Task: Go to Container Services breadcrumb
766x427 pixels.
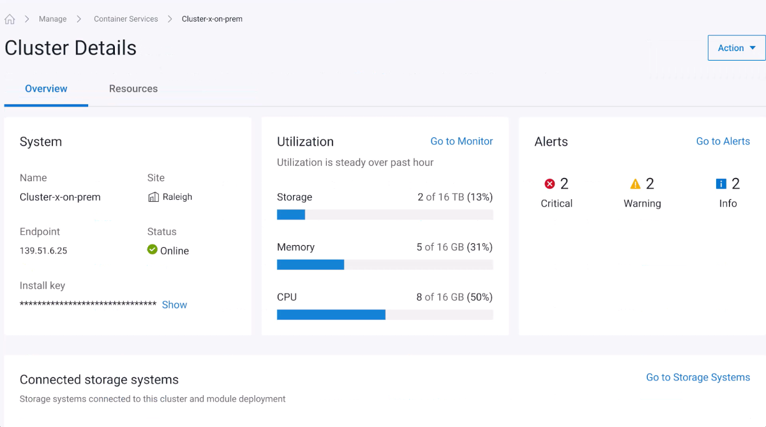Action: point(126,19)
